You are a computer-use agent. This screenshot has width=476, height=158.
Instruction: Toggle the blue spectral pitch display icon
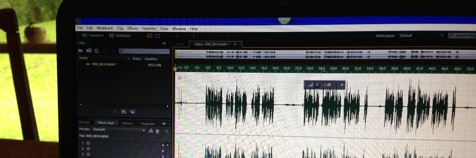[x=157, y=36]
